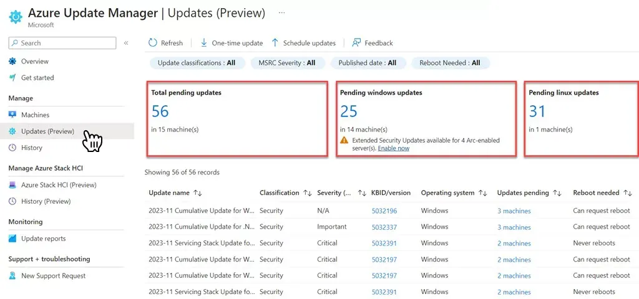Viewport: 639px width, 299px height.
Task: Click the sidebar Search input field
Action: (62, 43)
